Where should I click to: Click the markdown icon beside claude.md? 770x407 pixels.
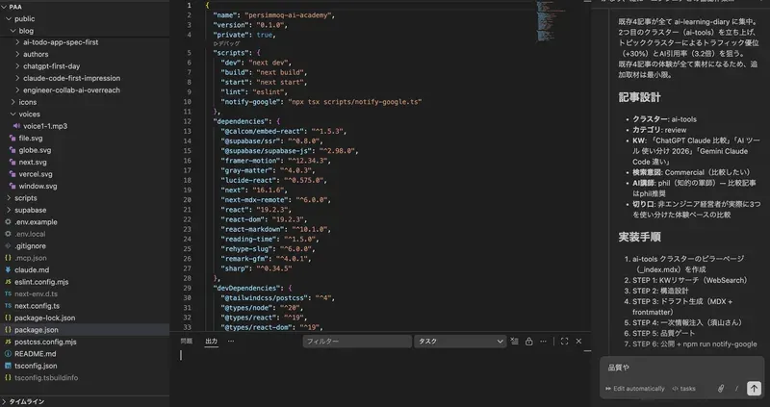8,270
